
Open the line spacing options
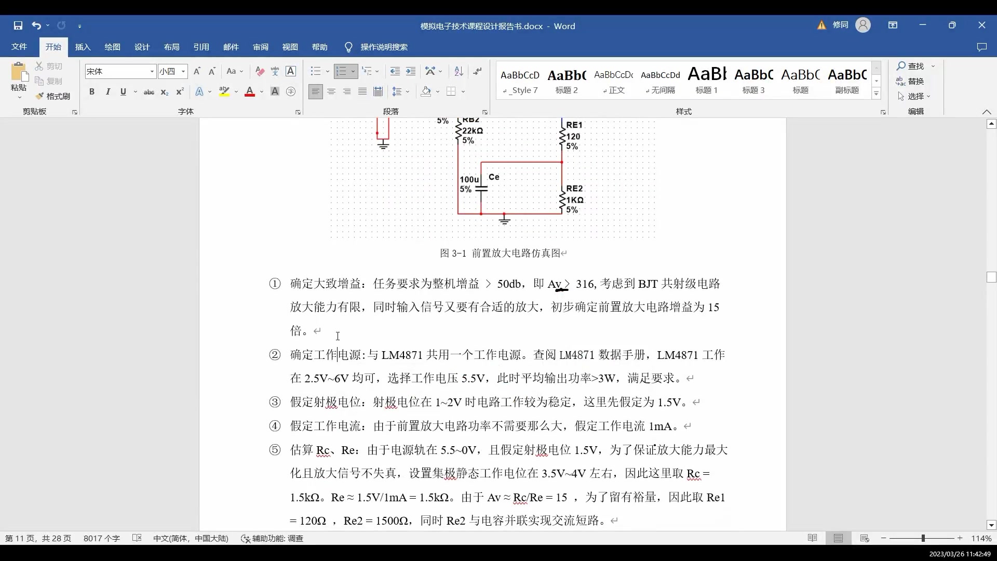(x=401, y=91)
